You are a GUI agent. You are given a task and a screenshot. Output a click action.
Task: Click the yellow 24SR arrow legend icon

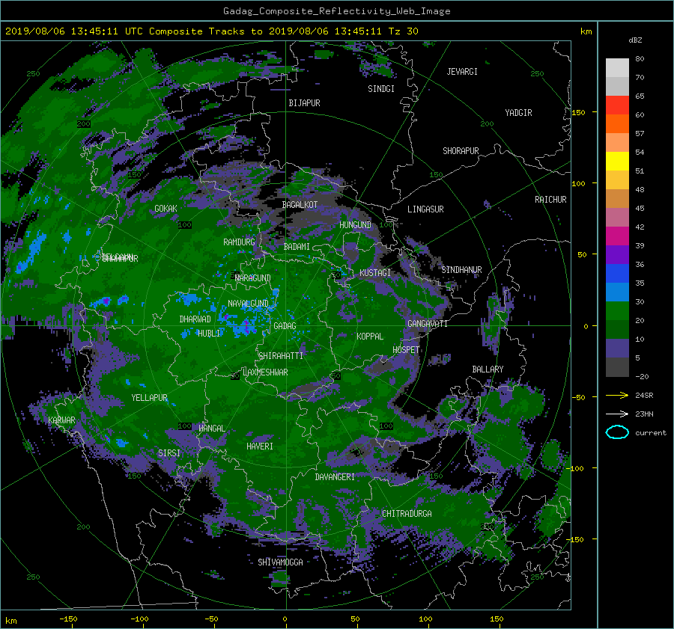point(617,395)
